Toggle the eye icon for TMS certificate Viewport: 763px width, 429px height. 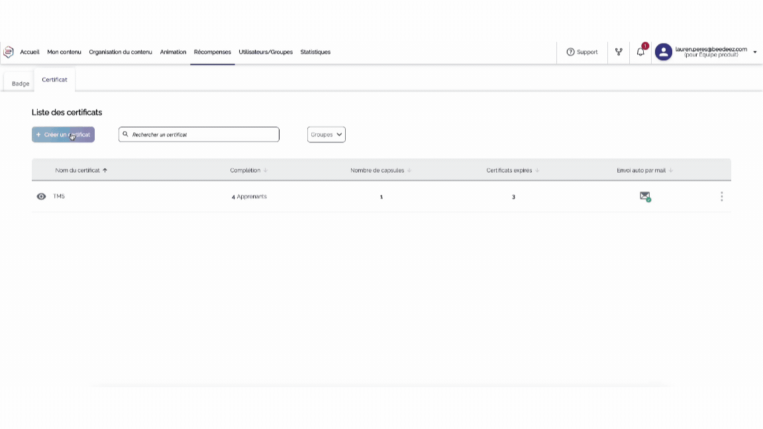[x=41, y=197]
